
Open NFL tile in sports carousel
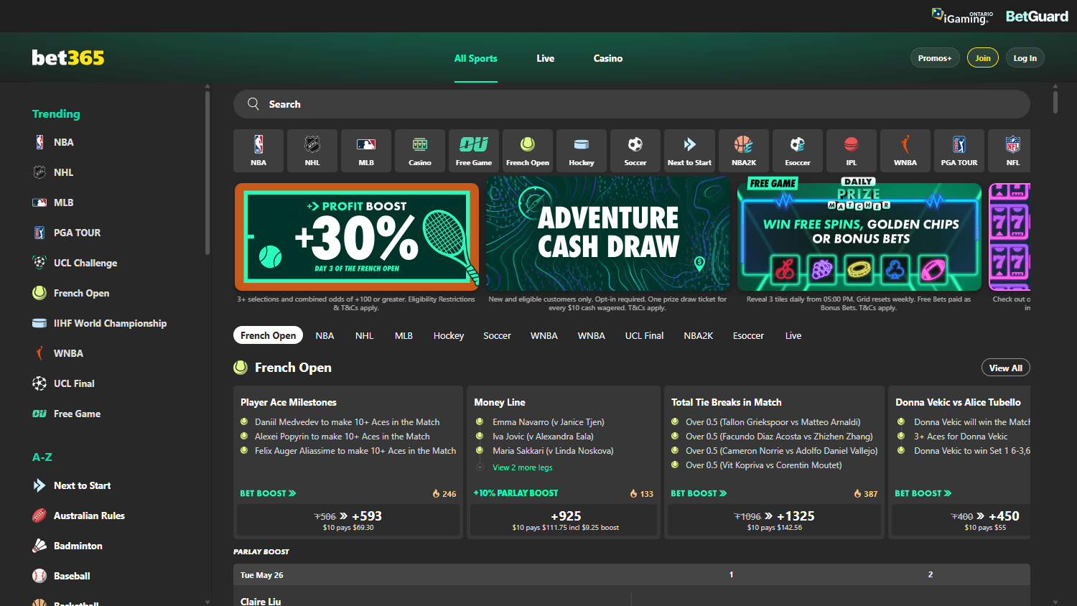point(1010,151)
